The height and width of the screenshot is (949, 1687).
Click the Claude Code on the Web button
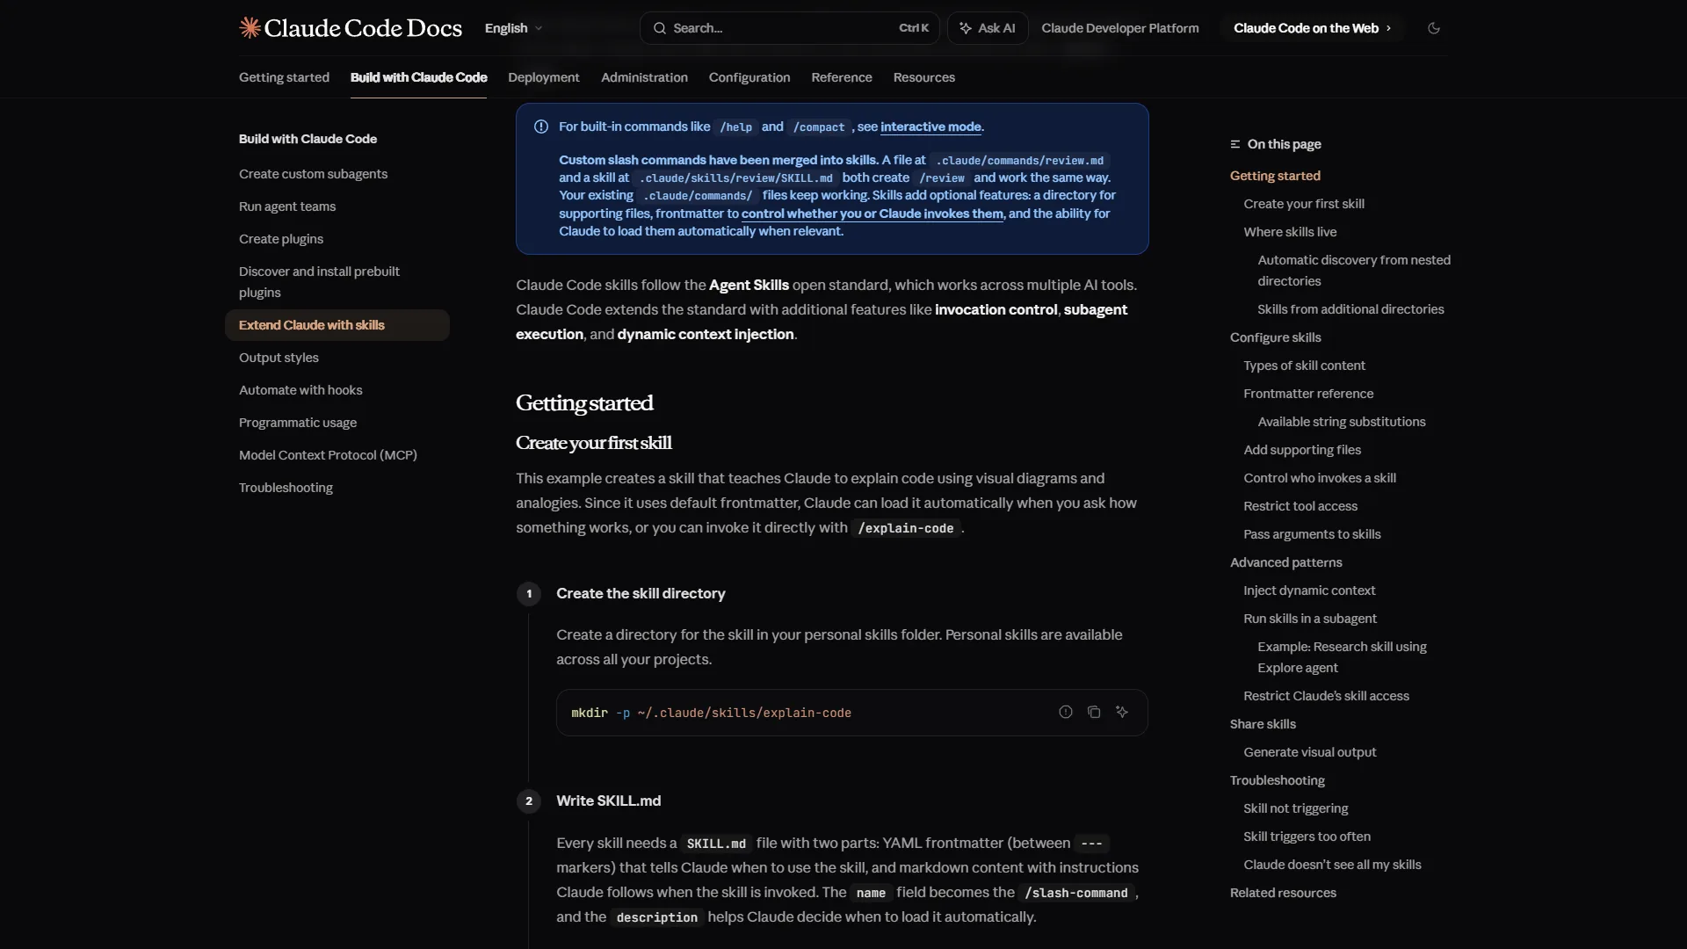[x=1312, y=28]
